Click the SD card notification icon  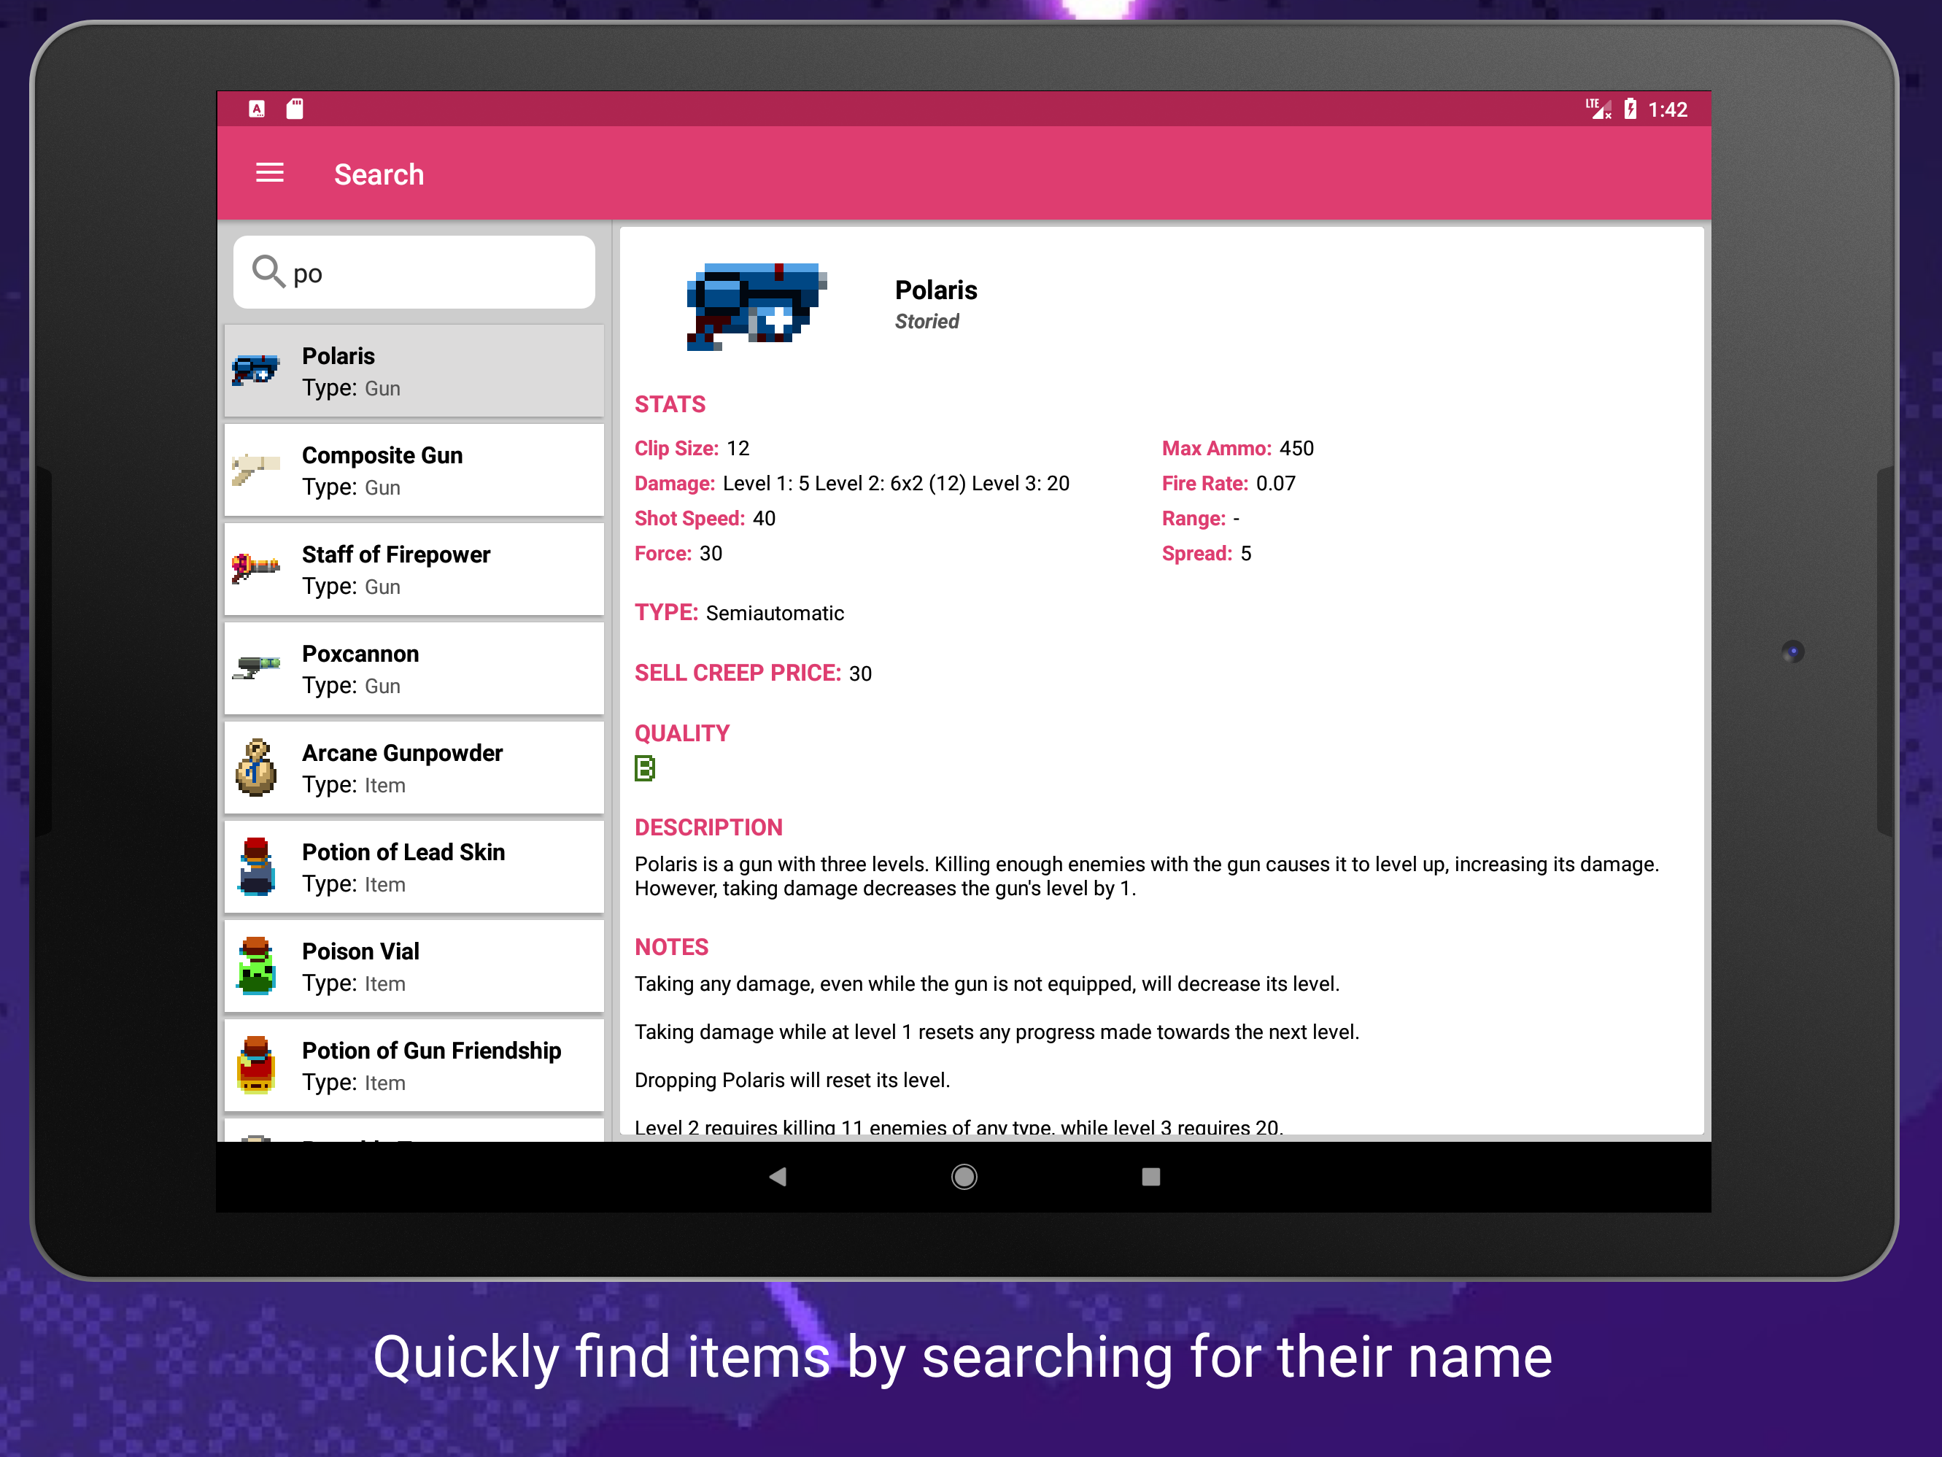[x=295, y=109]
